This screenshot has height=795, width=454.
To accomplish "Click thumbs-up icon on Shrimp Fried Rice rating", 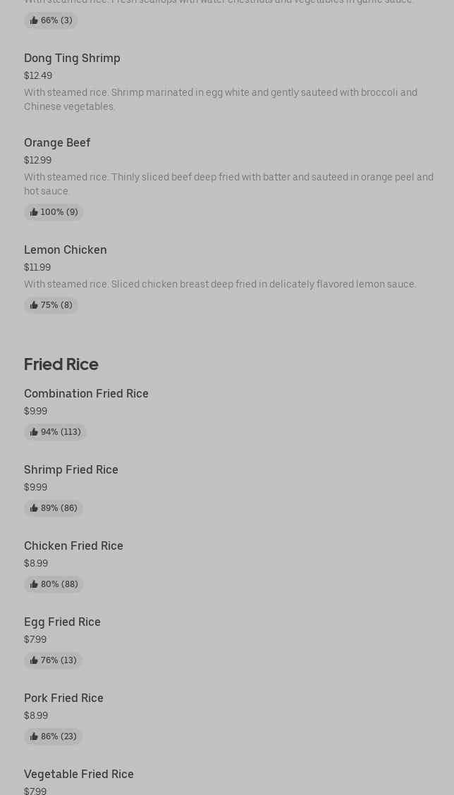I will [34, 508].
